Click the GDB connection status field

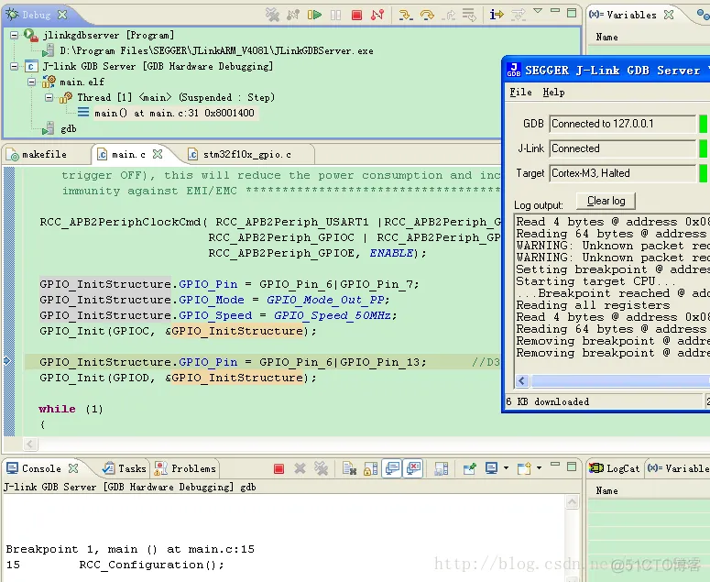click(x=622, y=124)
